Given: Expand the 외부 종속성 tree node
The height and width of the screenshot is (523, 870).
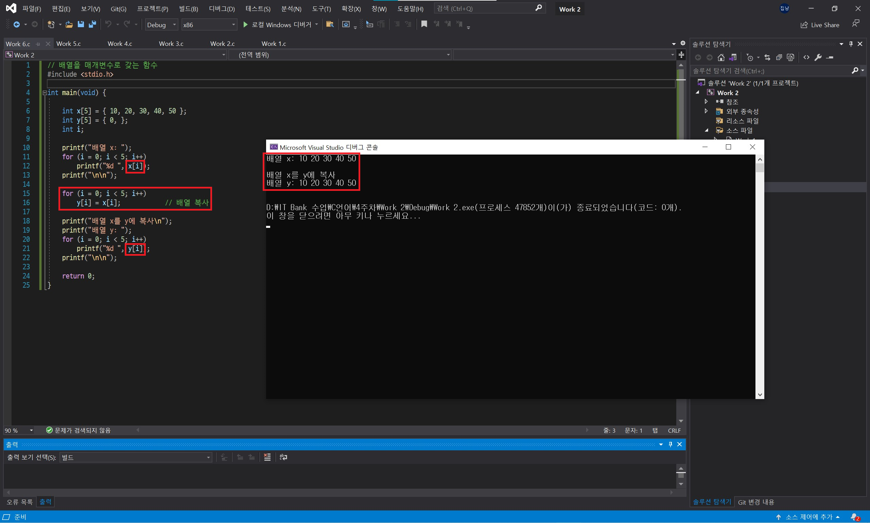Looking at the screenshot, I should tap(706, 111).
